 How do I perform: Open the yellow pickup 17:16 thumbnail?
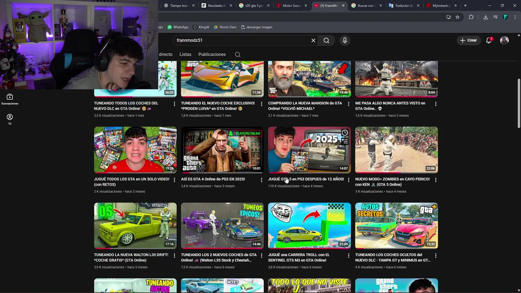(x=135, y=225)
